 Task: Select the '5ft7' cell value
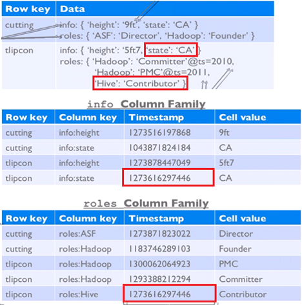(x=226, y=163)
